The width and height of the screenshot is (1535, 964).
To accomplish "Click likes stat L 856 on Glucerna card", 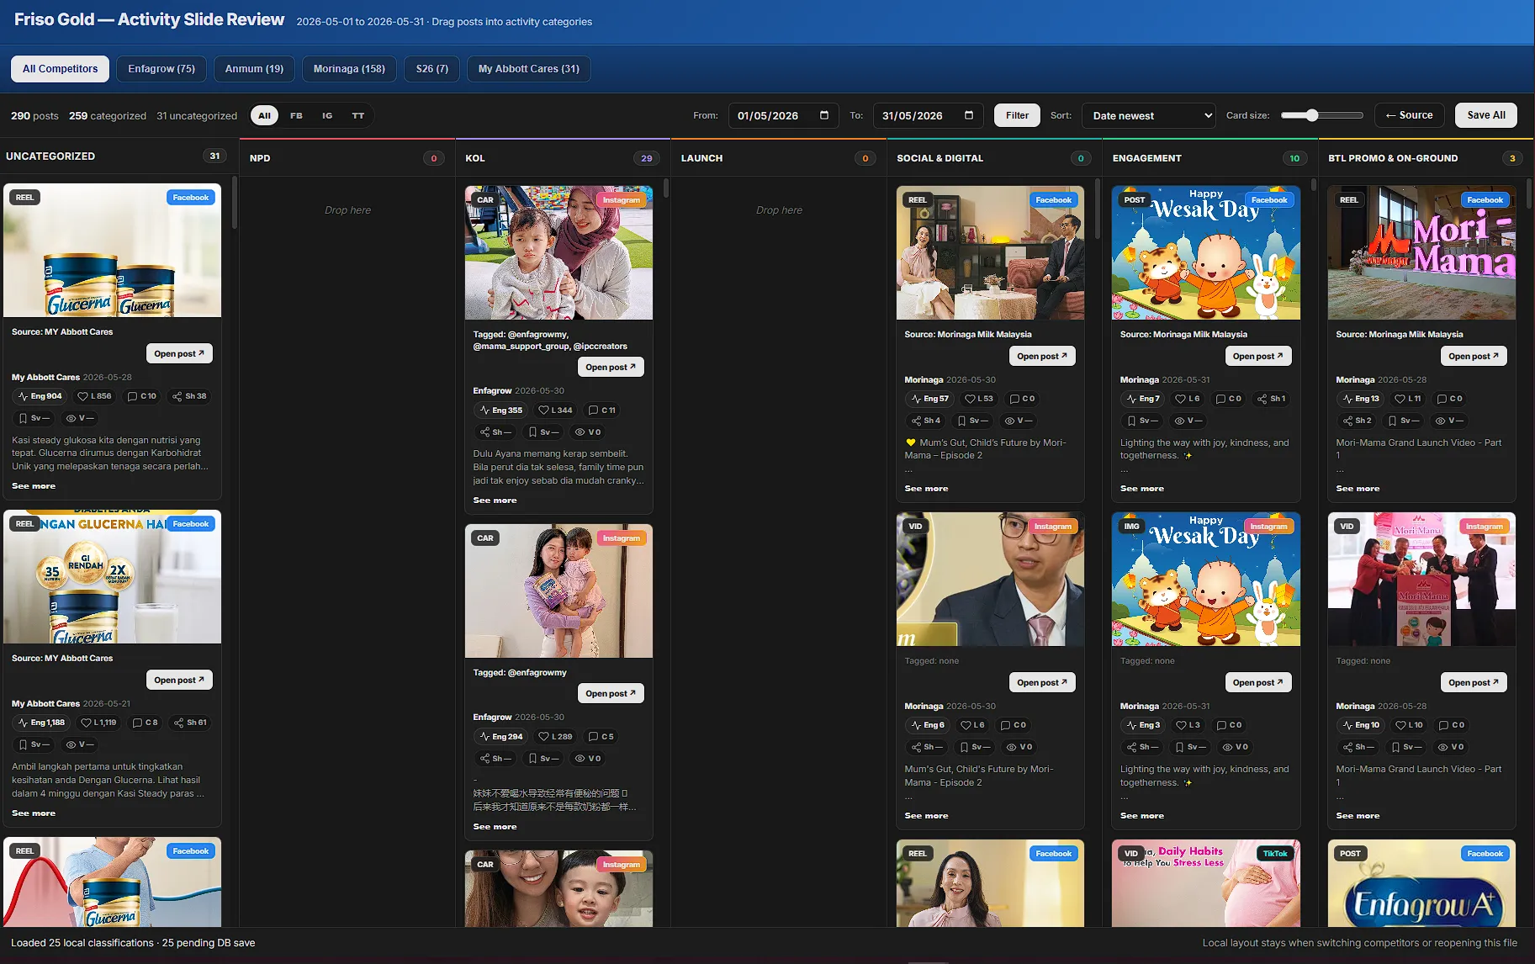I will point(94,396).
